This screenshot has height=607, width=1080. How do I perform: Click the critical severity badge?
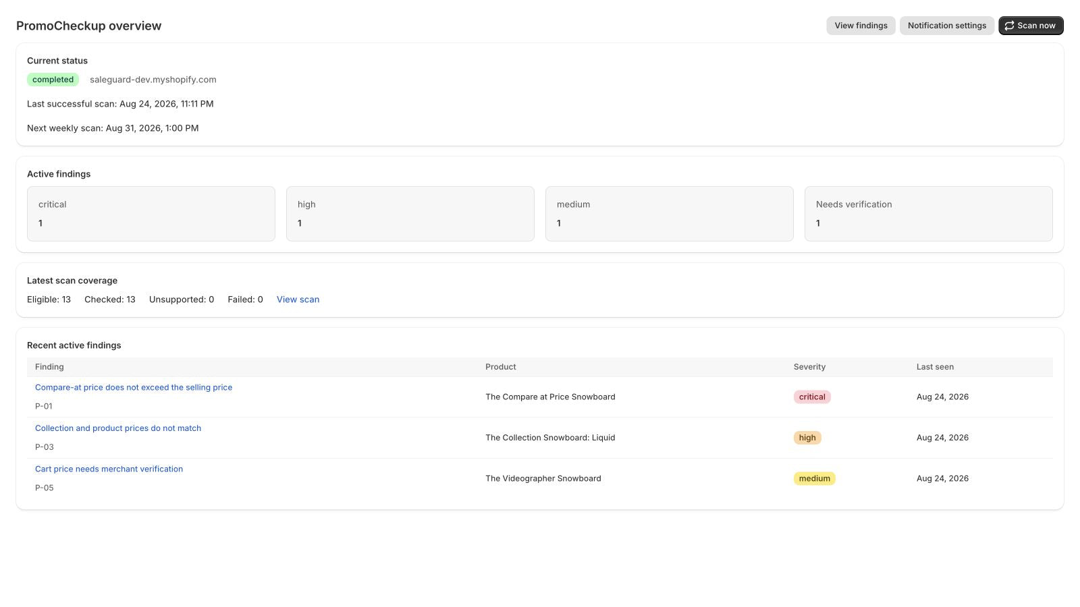812,397
